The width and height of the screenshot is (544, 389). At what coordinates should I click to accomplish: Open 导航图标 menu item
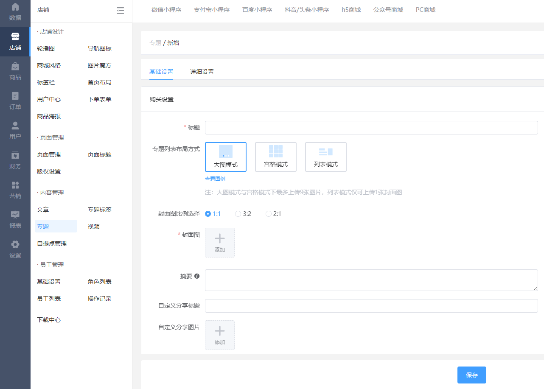click(100, 48)
